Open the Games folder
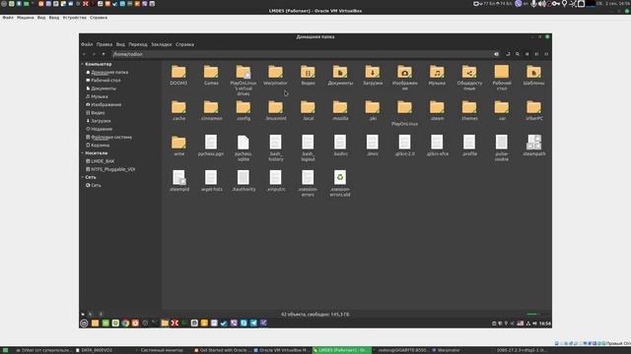Screen dimensions: 631x354 (x=211, y=75)
